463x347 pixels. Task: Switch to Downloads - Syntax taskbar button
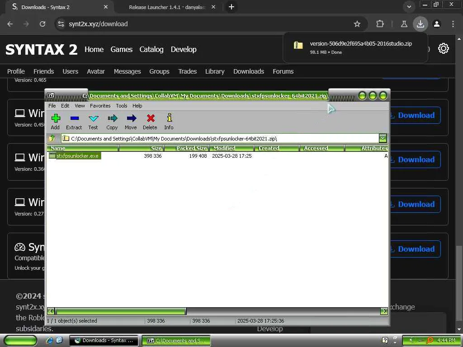[104, 341]
